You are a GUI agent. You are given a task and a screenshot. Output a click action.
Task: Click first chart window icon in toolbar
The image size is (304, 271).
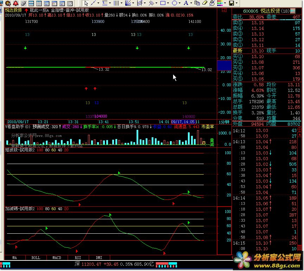(x=46, y=3)
